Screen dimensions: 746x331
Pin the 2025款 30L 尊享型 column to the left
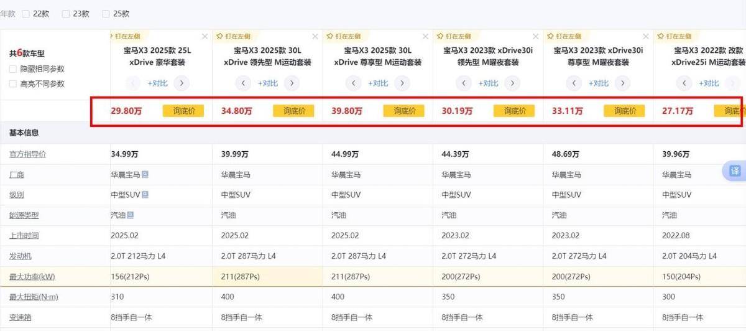point(344,36)
